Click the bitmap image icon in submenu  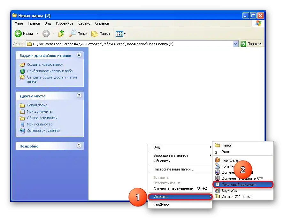click(217, 166)
